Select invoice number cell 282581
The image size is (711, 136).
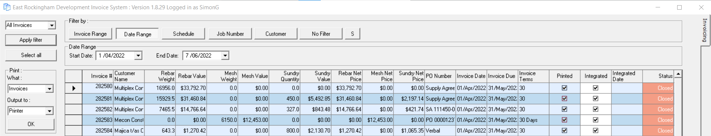point(97,99)
